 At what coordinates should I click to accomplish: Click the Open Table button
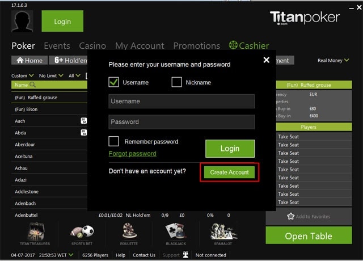point(309,235)
